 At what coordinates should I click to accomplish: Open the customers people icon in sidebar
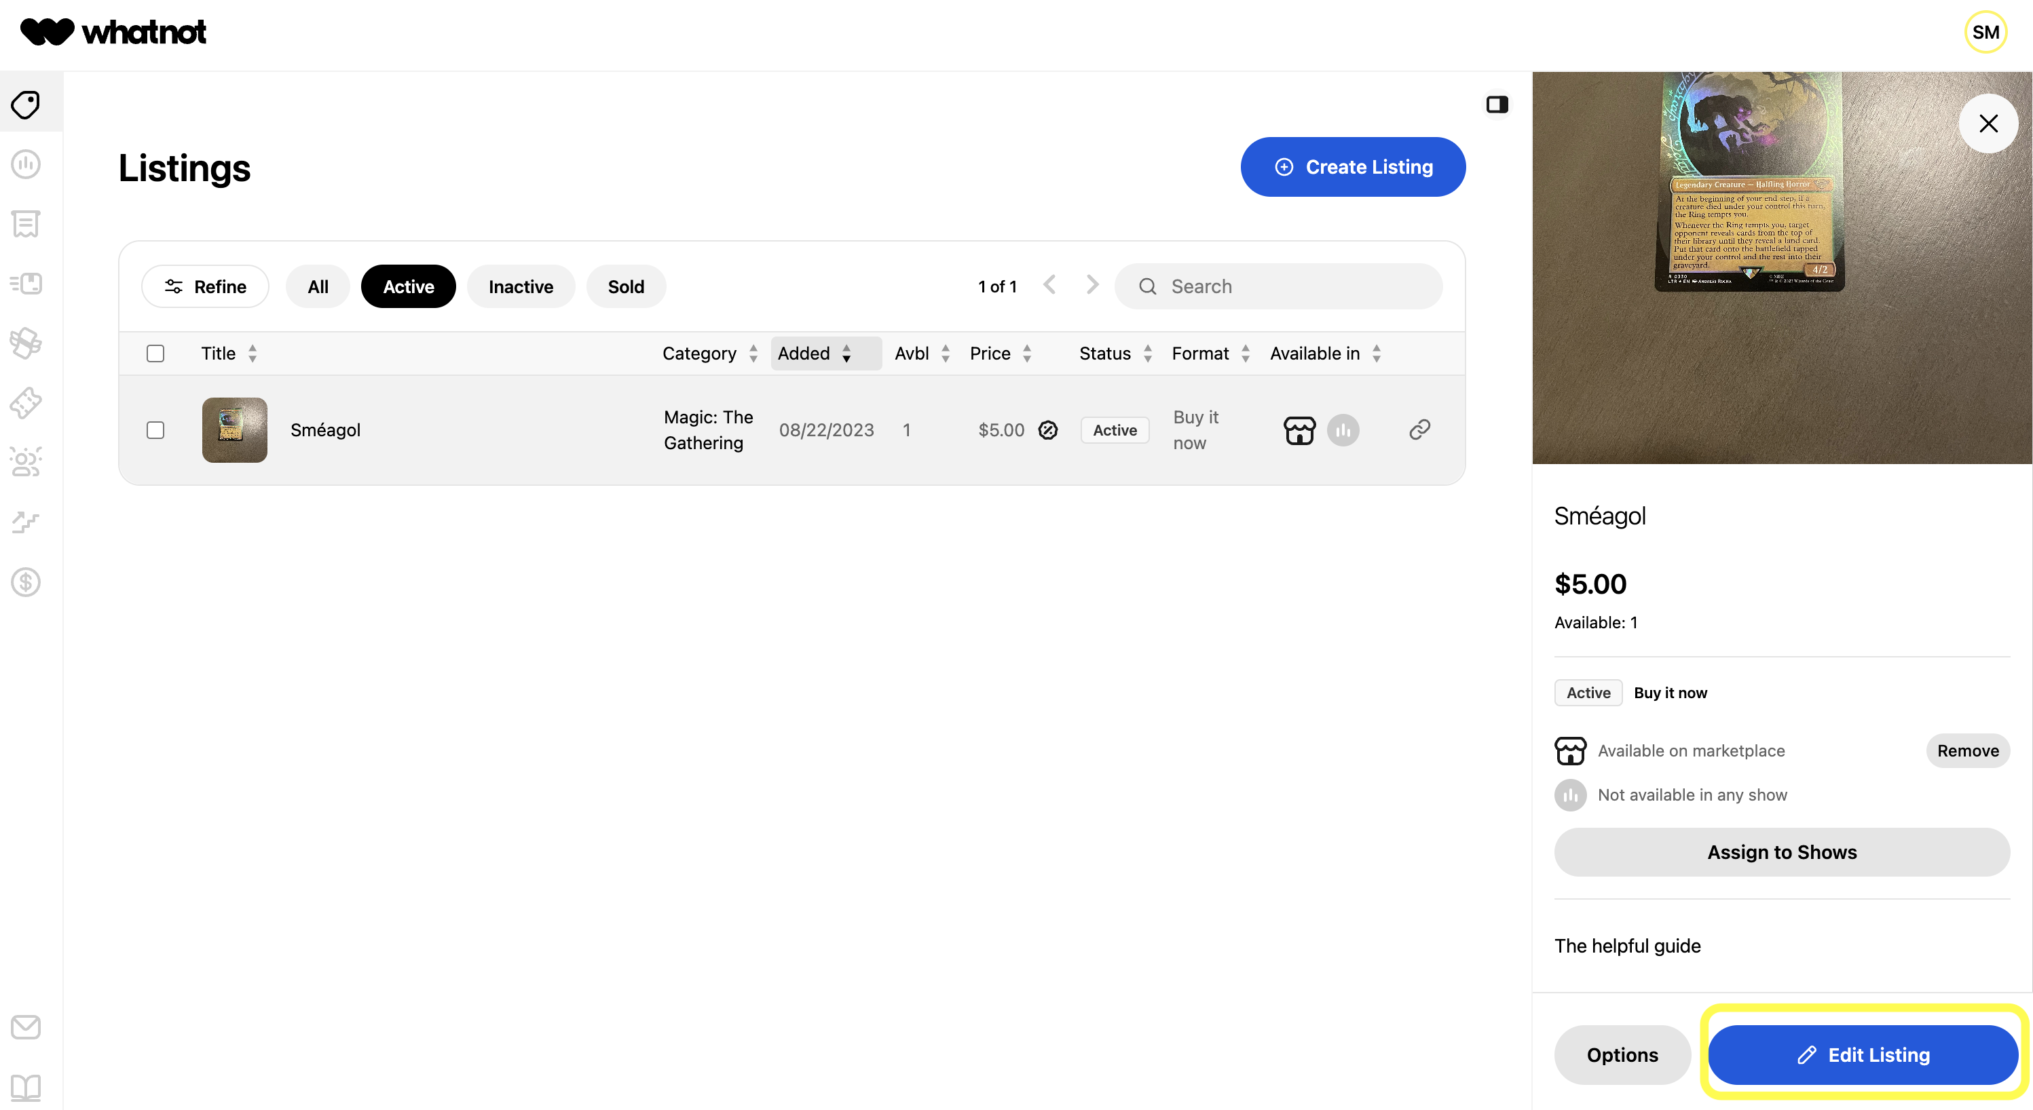tap(26, 462)
